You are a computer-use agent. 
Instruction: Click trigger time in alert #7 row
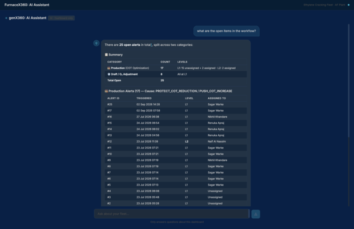(x=147, y=173)
